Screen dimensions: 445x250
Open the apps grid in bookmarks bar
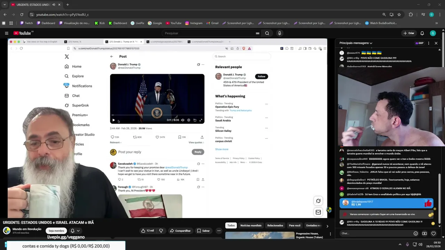click(11, 23)
